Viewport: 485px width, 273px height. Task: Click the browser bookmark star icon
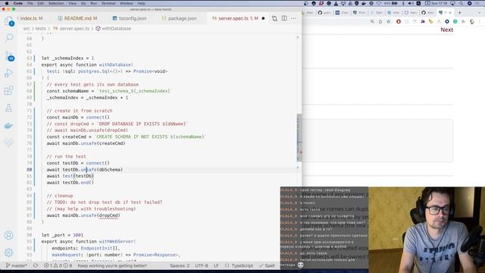click(389, 22)
